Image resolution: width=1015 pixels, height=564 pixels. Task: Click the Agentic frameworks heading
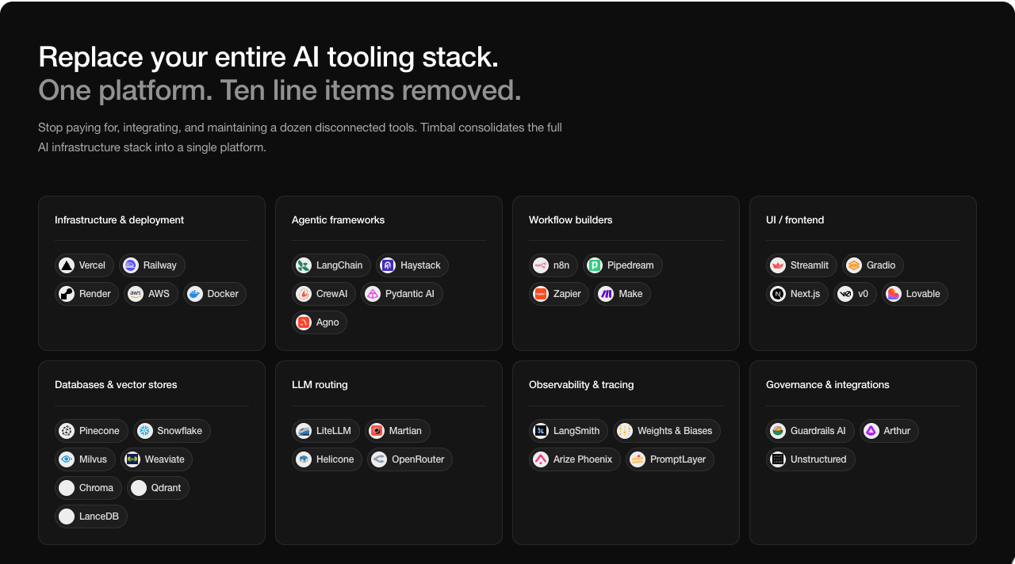click(x=338, y=220)
